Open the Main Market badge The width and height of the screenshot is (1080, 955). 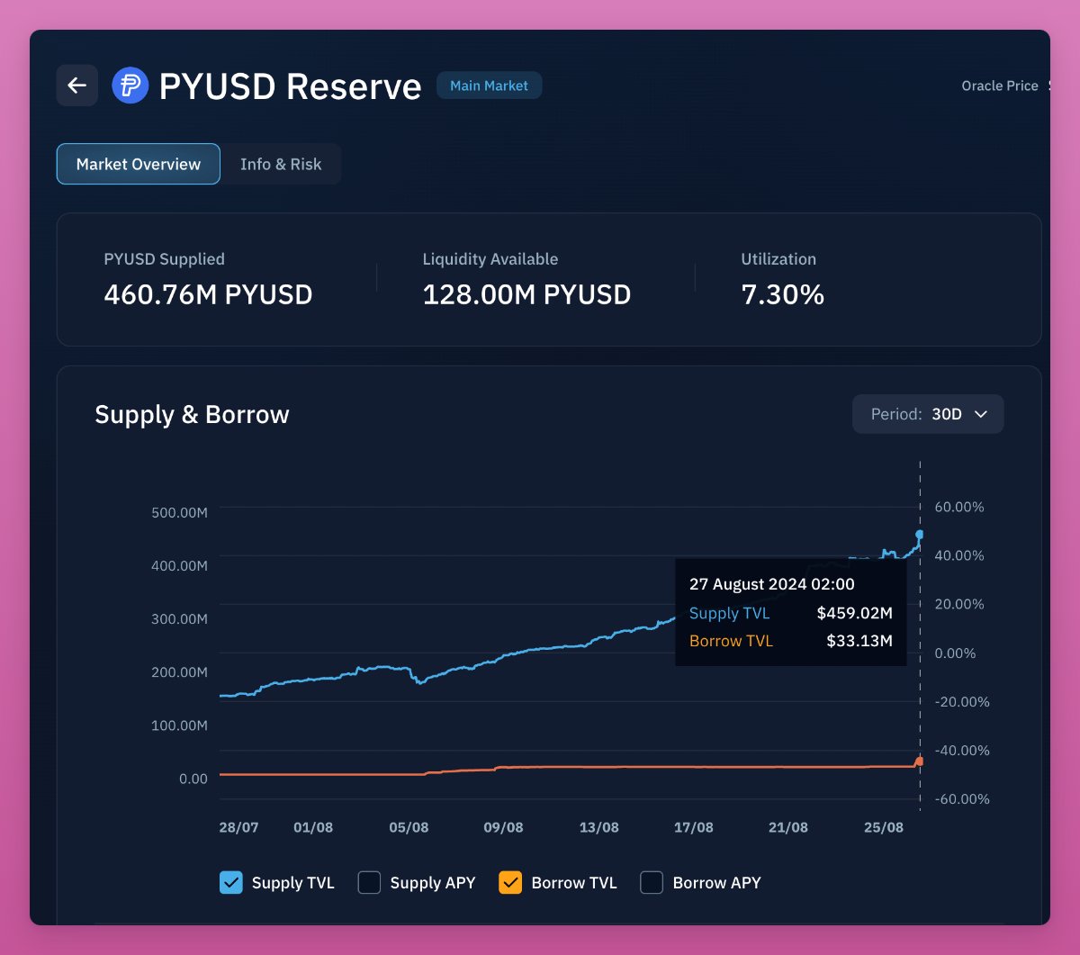489,86
